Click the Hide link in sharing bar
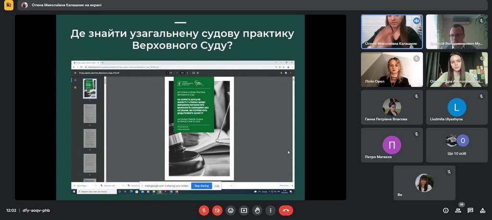492x220 pixels. tap(217, 185)
